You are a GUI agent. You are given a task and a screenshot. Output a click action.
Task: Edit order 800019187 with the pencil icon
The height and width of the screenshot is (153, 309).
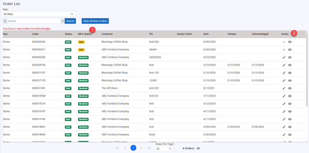click(x=284, y=111)
